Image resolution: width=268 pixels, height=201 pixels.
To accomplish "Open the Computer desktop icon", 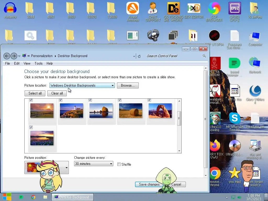I will (x=255, y=38).
